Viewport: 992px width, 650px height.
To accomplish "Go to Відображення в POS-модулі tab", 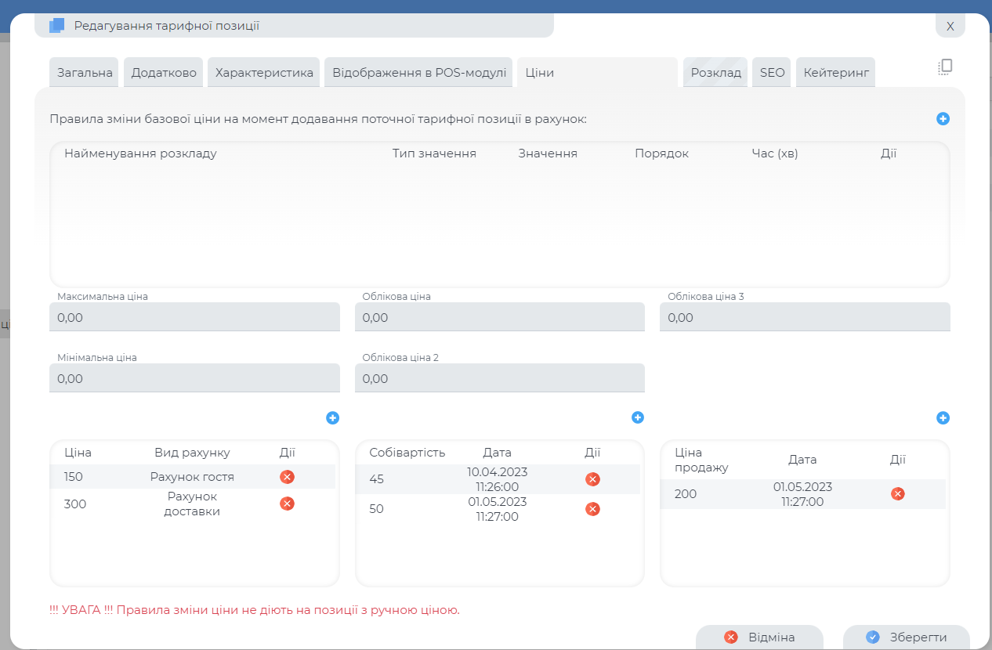I will [418, 73].
